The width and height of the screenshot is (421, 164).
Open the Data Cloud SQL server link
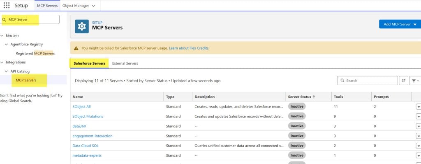pyautogui.click(x=86, y=146)
